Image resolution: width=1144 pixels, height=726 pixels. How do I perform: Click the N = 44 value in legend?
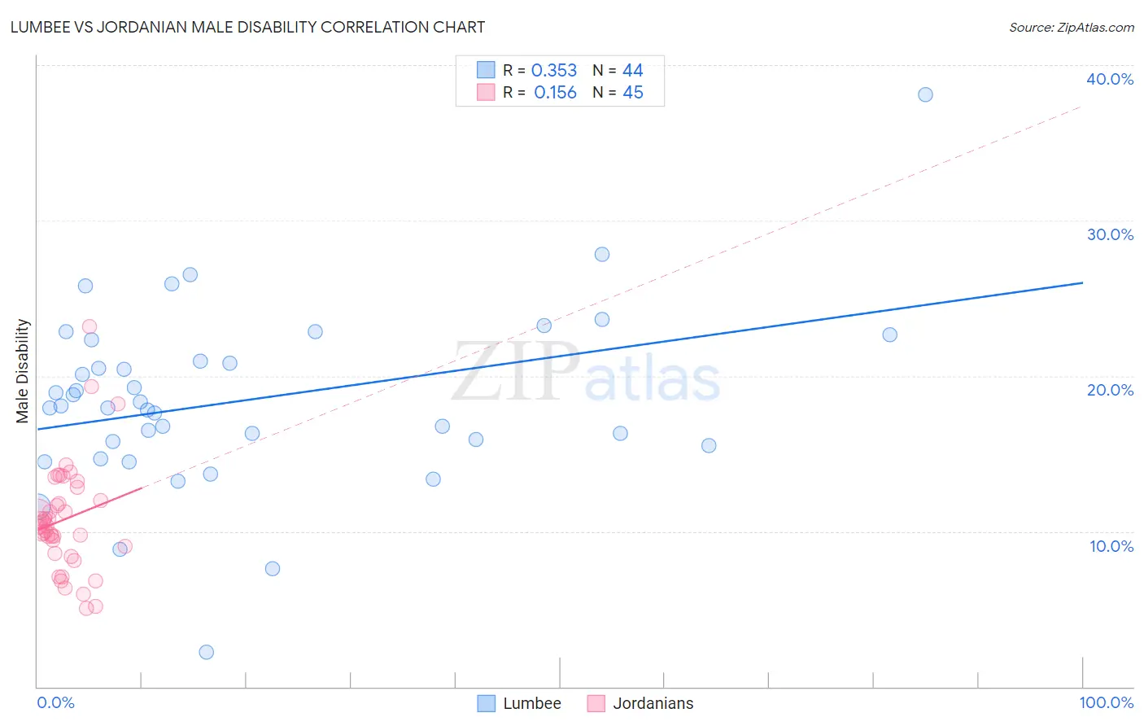point(618,70)
